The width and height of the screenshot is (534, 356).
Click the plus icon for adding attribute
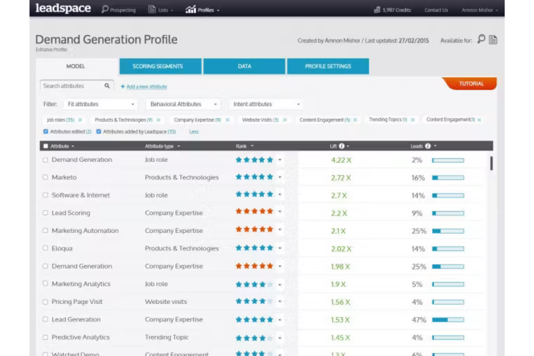pyautogui.click(x=123, y=87)
